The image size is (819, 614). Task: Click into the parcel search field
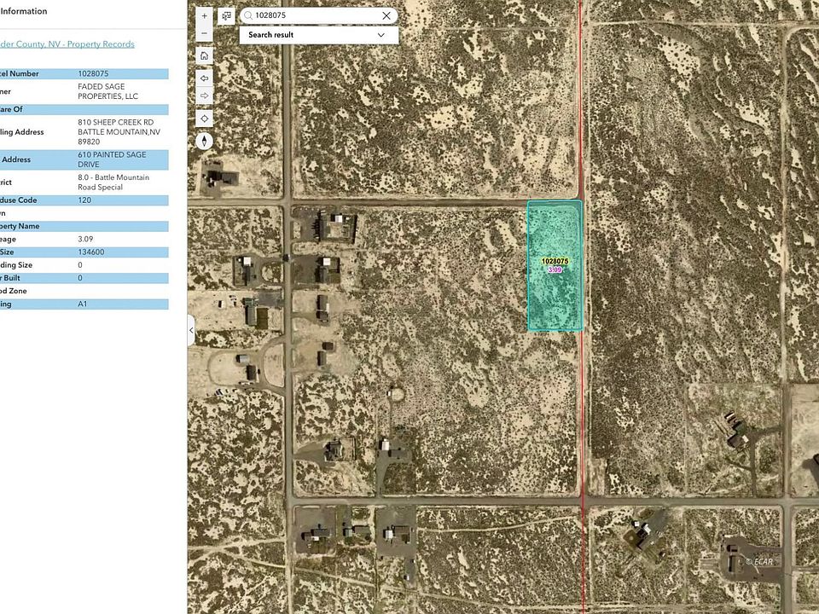(316, 15)
